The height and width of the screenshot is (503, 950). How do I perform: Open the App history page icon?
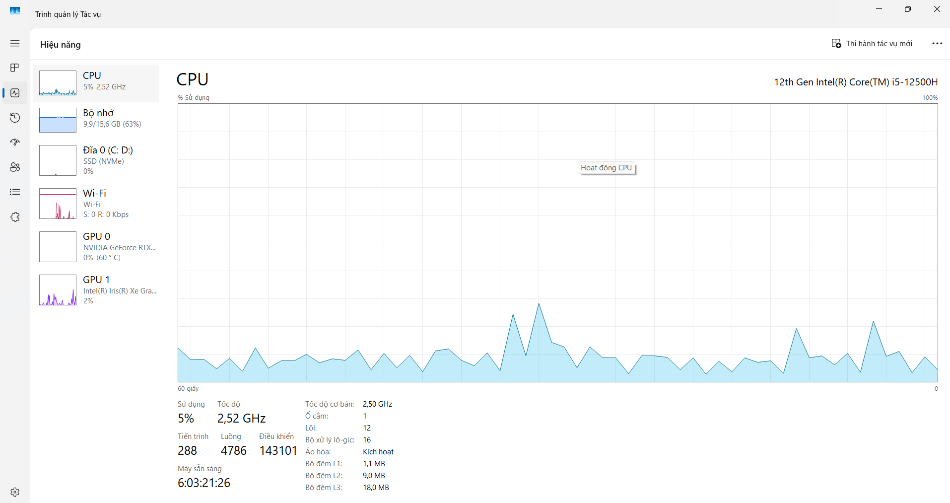pyautogui.click(x=15, y=118)
